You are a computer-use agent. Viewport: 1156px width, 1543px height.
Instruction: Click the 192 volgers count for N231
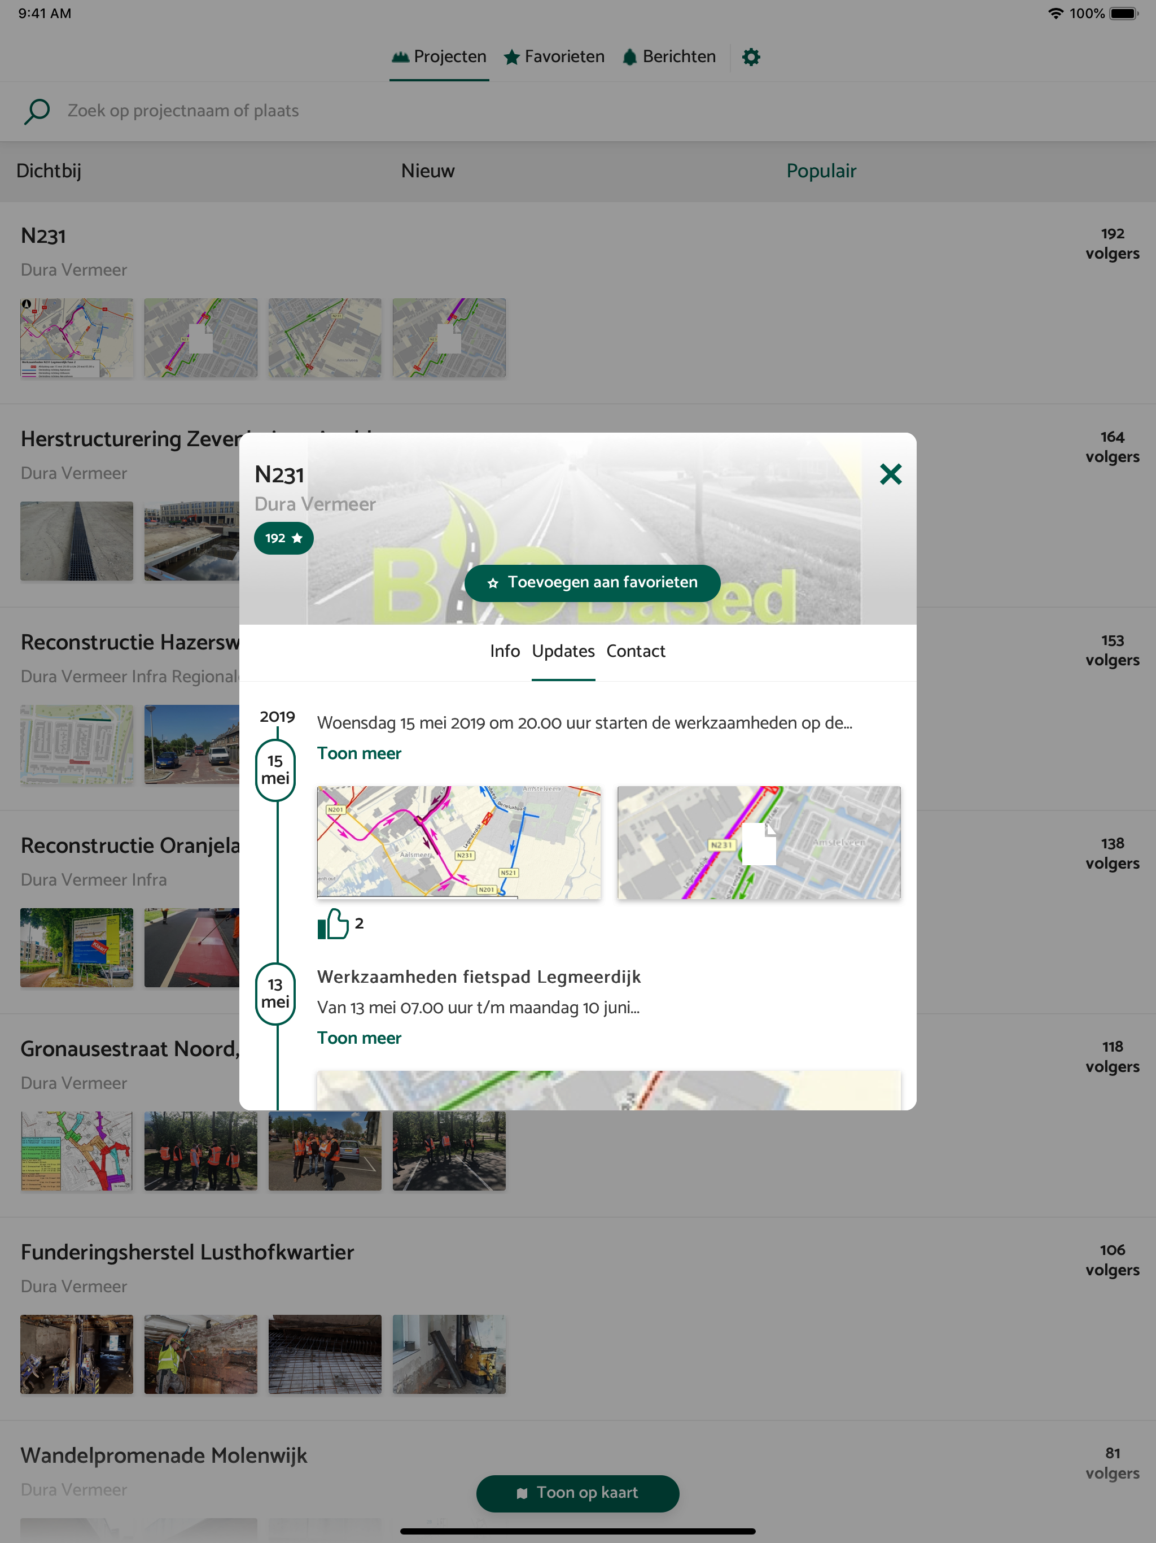click(1112, 243)
